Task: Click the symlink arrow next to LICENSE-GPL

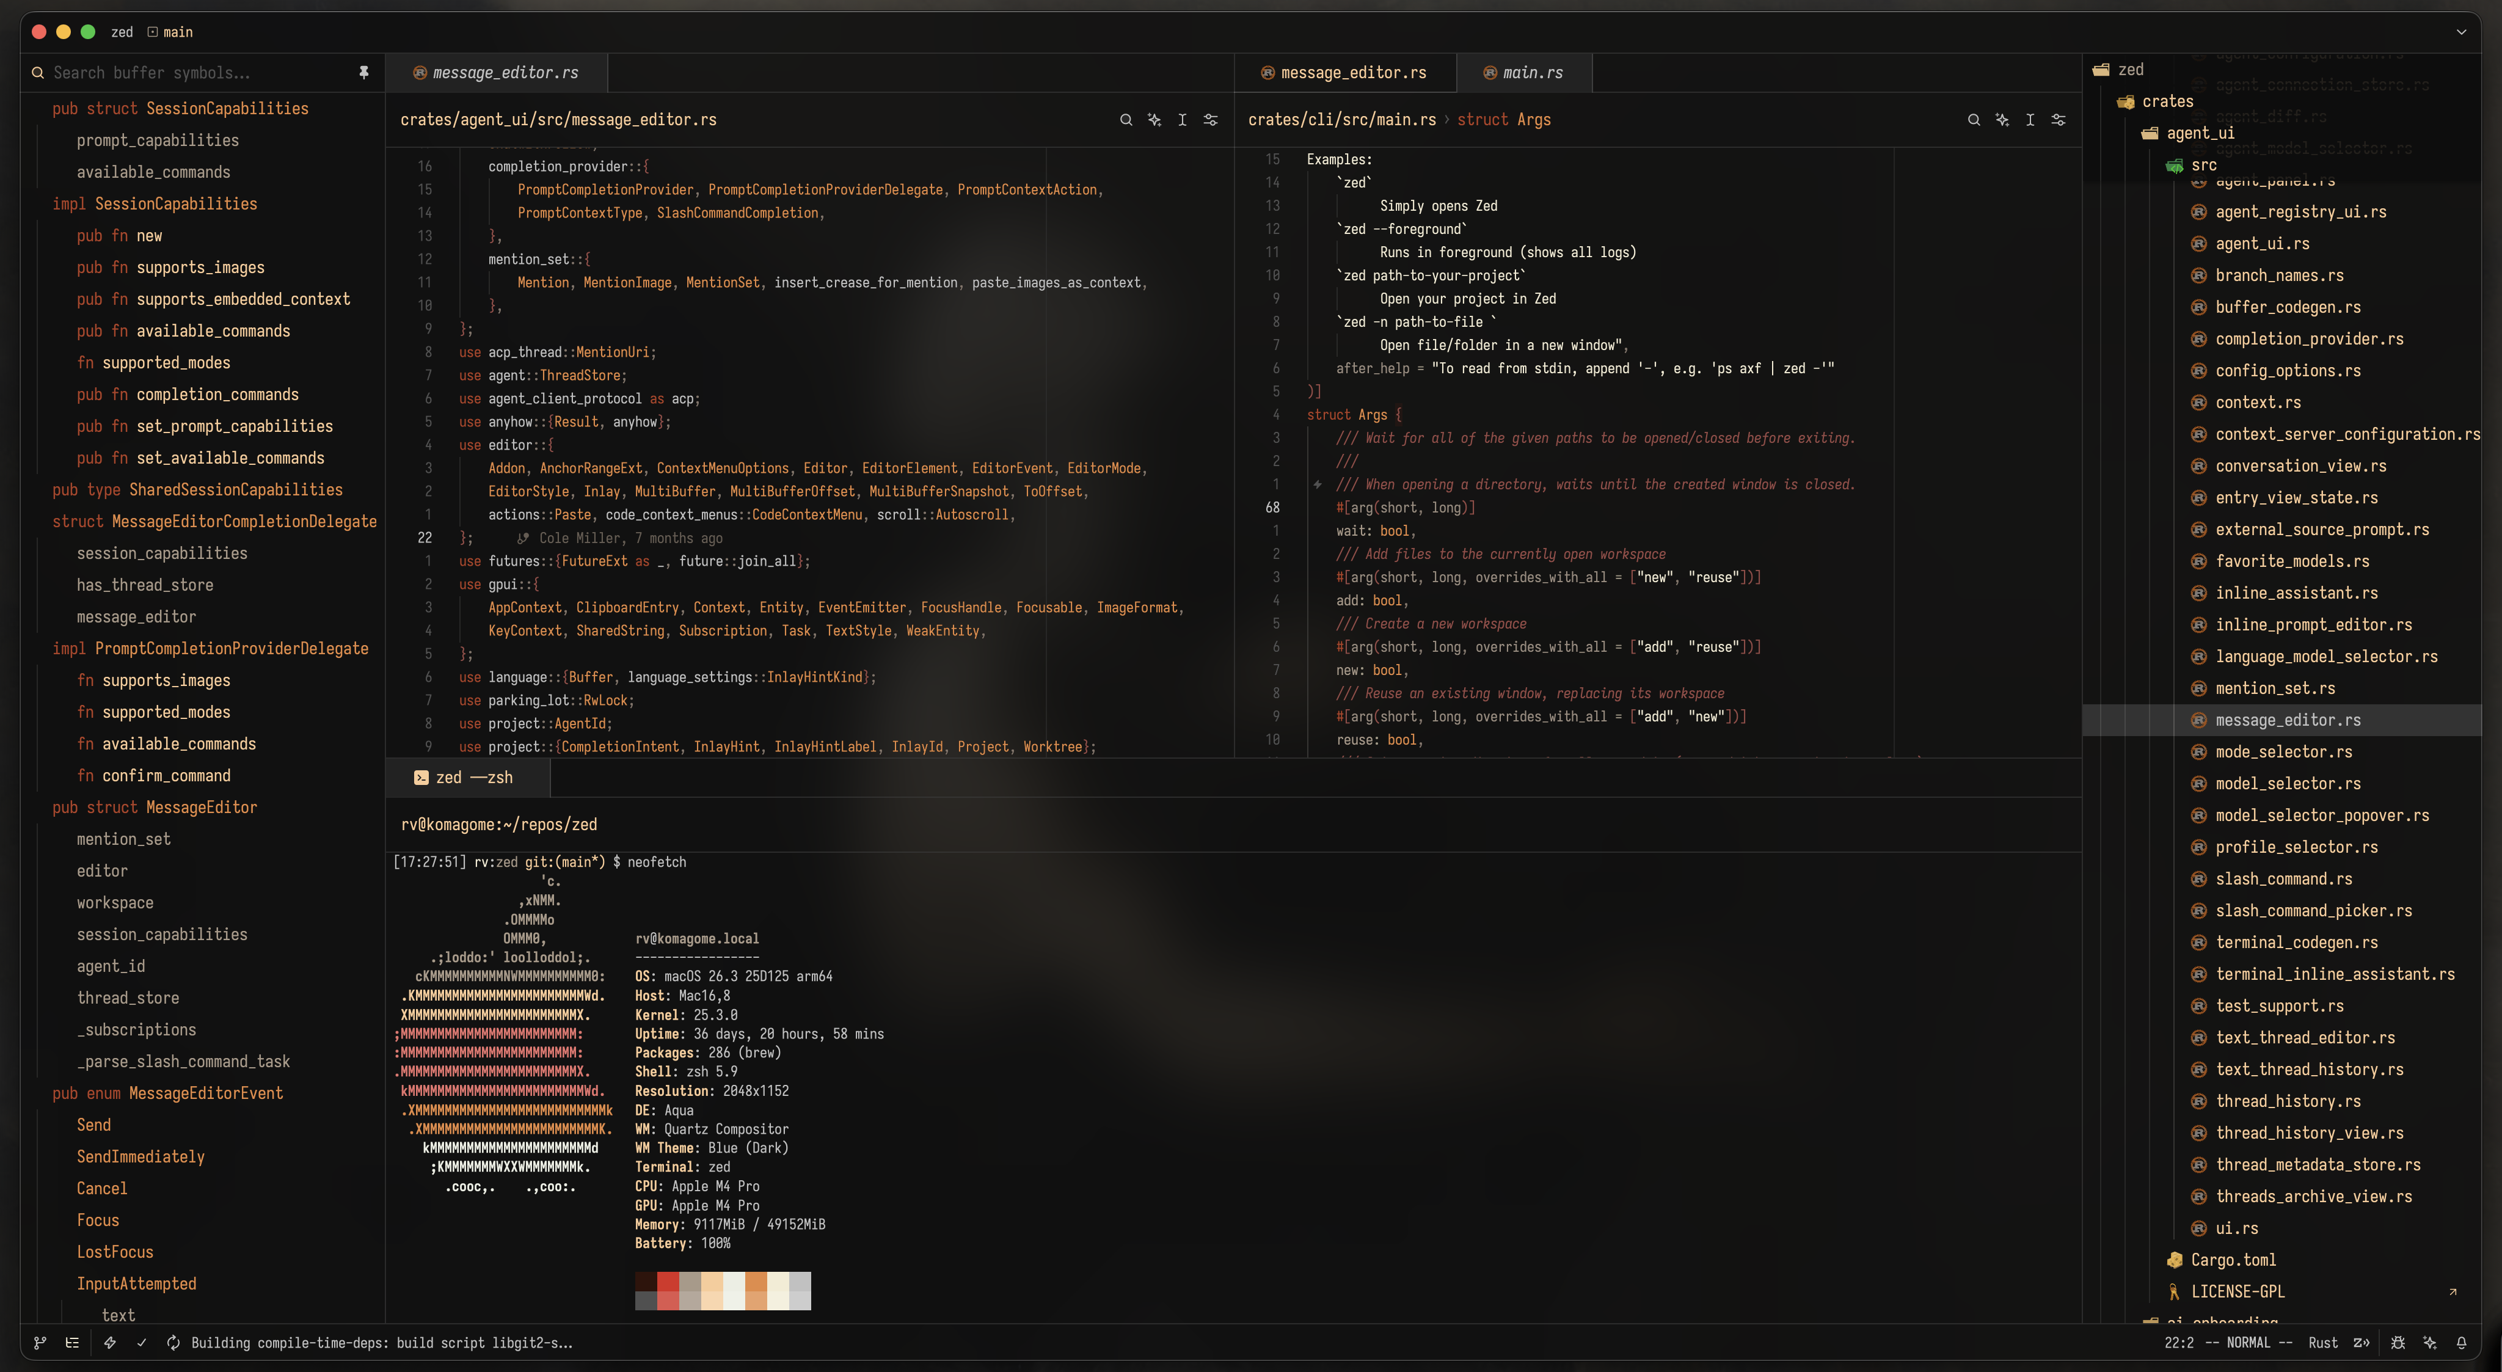Action: point(2453,1291)
